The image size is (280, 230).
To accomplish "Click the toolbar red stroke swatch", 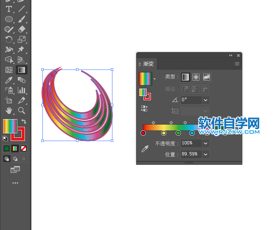I will [21, 136].
